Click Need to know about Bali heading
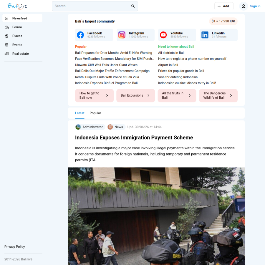 point(176,47)
